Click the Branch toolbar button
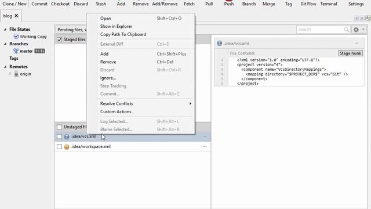 (249, 4)
